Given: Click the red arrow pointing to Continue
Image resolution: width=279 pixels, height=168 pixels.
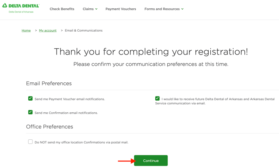Looking at the screenshot, I should coord(126,161).
